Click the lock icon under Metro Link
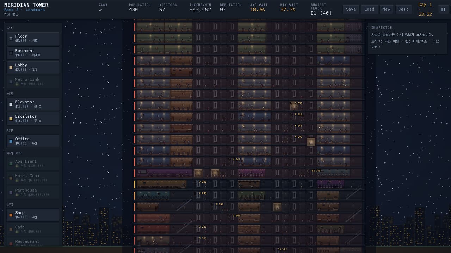451x253 pixels. click(17, 84)
